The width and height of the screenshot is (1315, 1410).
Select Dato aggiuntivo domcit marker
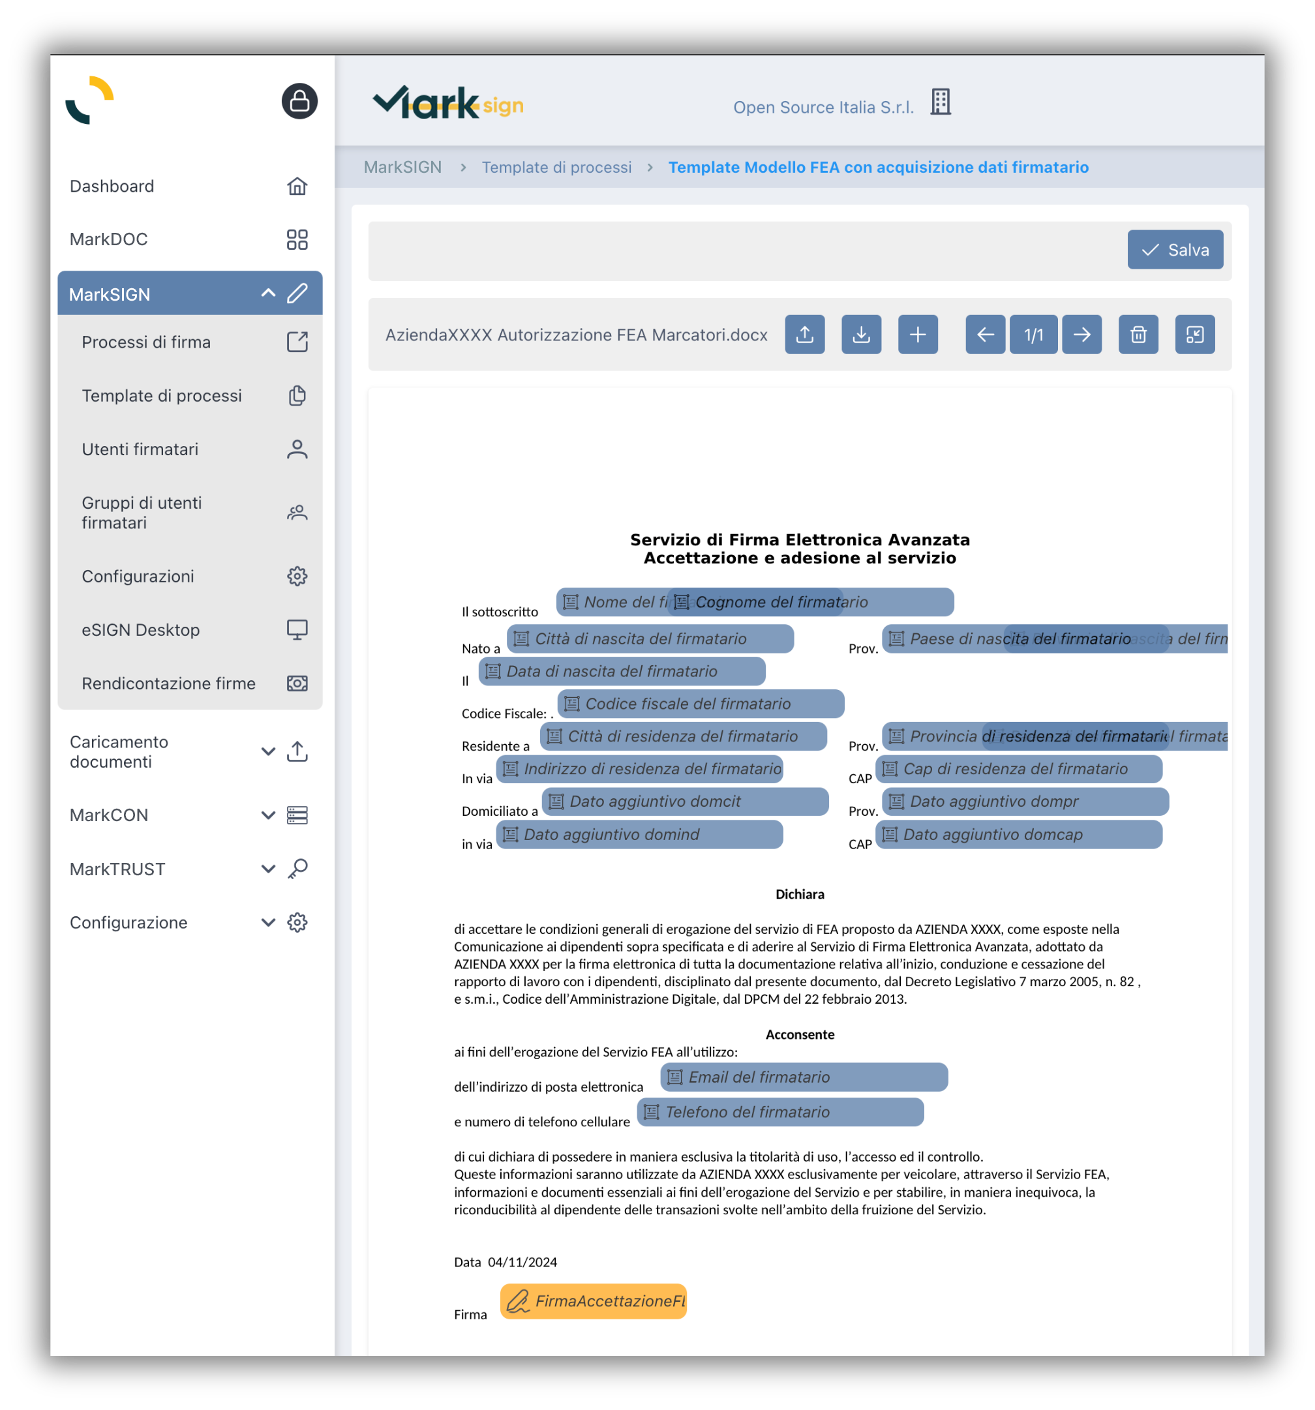(685, 802)
